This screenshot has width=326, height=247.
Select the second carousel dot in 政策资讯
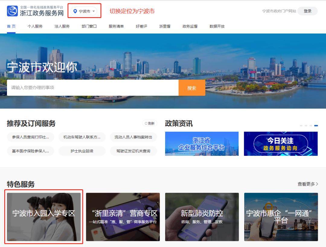306,126
